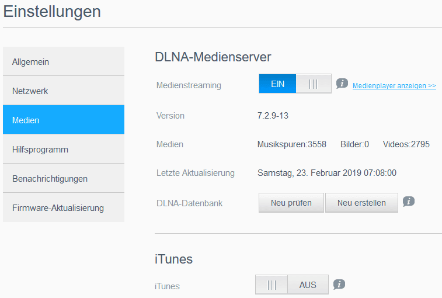
Task: Click the Neu erstellen button
Action: pyautogui.click(x=361, y=203)
